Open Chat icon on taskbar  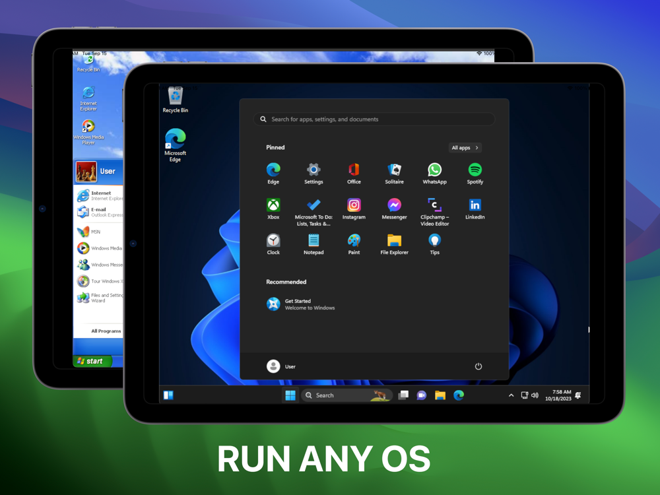click(x=421, y=395)
